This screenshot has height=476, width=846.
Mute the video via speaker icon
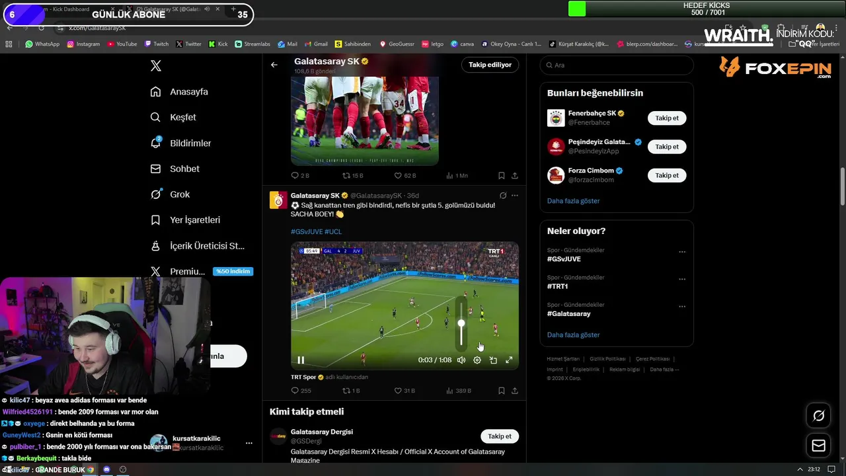(461, 360)
